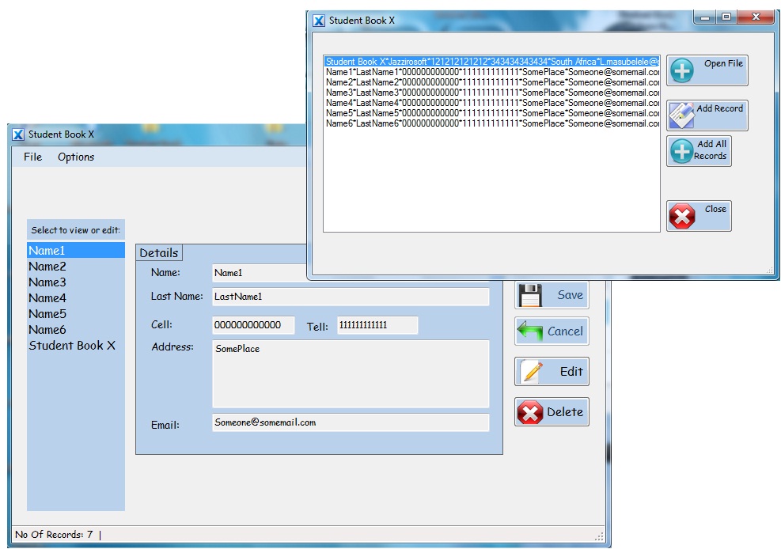
Task: Click the green Cancel arrow icon
Action: click(530, 331)
